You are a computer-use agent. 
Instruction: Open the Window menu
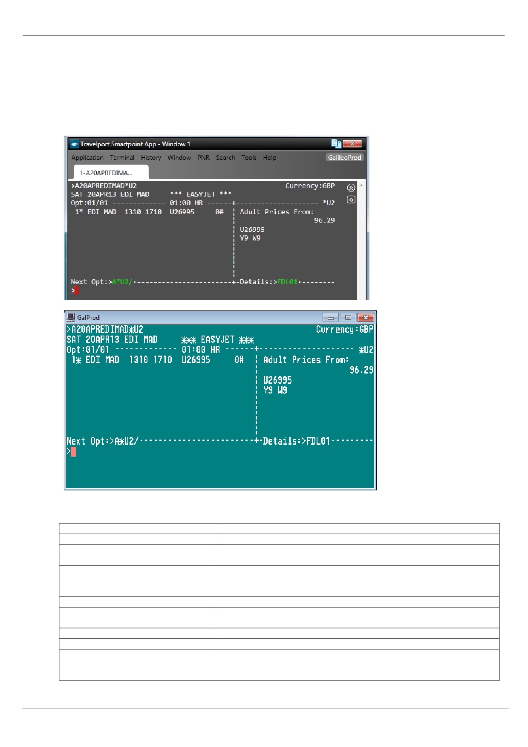179,157
